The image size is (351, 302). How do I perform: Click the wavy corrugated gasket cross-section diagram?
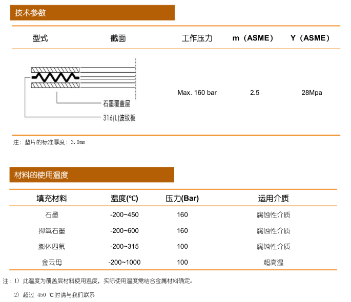(x=55, y=77)
